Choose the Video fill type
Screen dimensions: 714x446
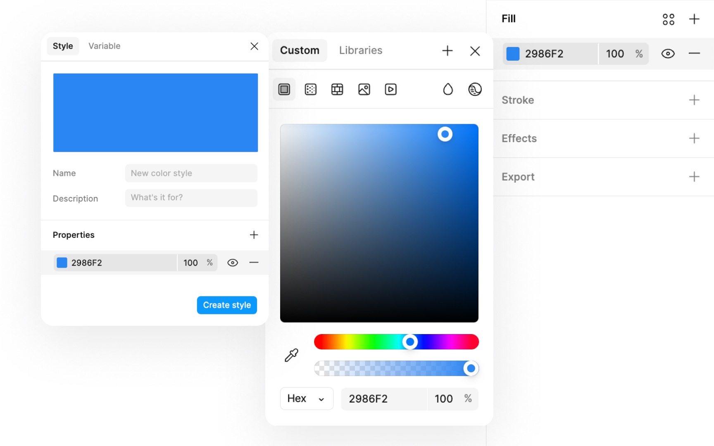click(x=390, y=89)
